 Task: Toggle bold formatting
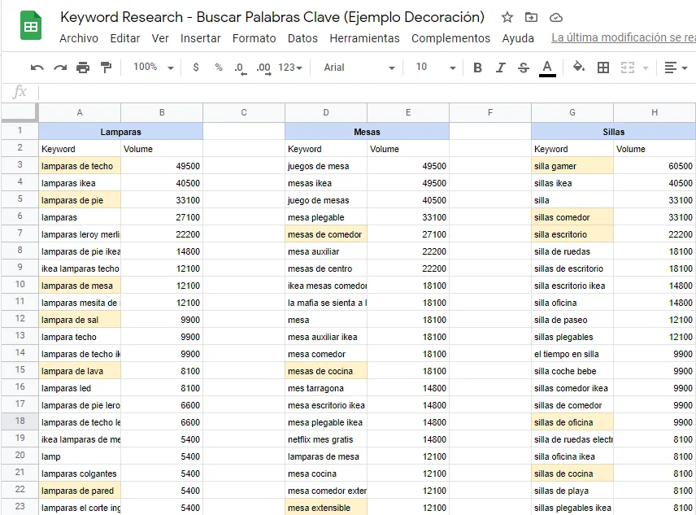477,68
